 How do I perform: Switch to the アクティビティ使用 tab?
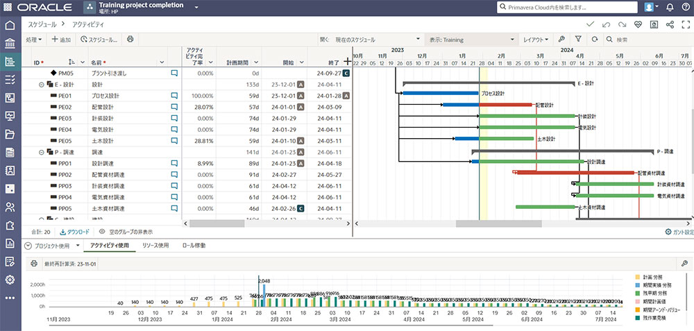[110, 245]
